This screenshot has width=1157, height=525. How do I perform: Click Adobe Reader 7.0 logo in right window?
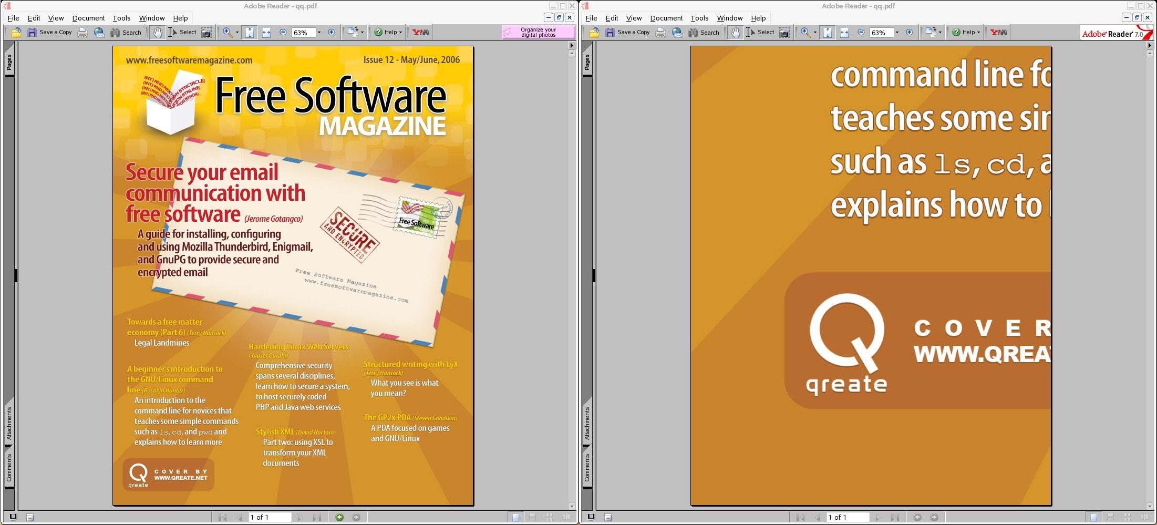click(x=1116, y=33)
